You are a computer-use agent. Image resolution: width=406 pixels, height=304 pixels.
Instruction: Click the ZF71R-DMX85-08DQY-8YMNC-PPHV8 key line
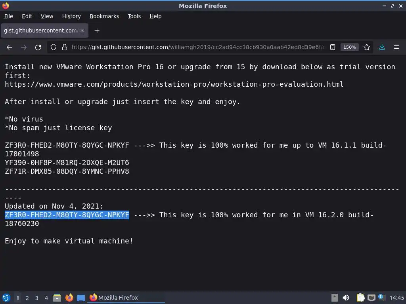click(67, 171)
